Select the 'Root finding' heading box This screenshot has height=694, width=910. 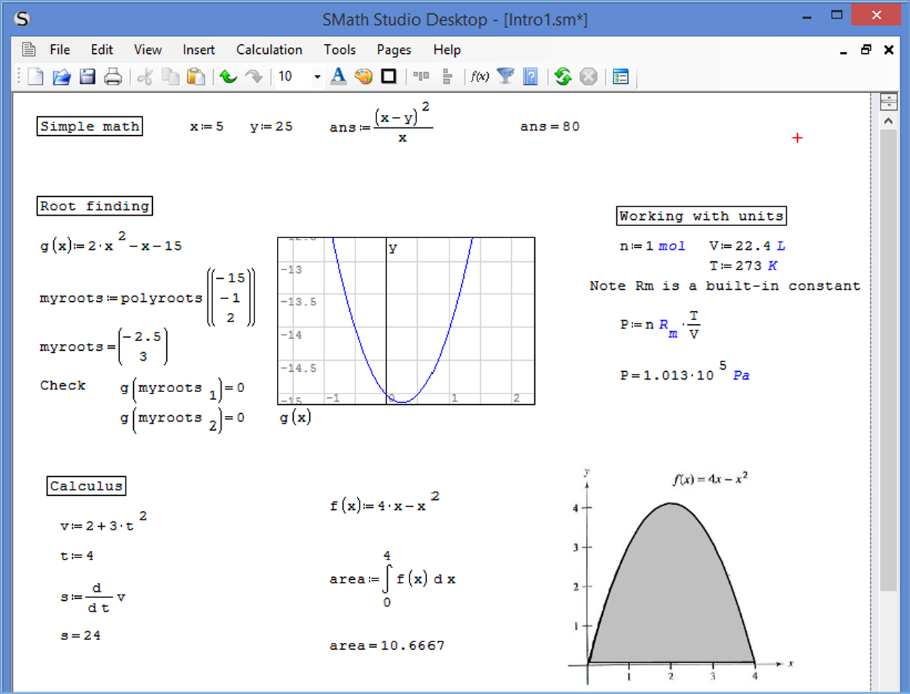pos(95,206)
